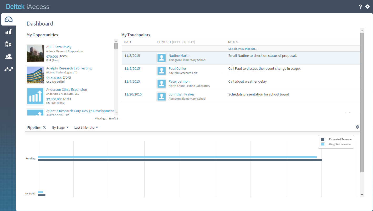Open the top-right settings gear
This screenshot has height=211, width=373.
[367, 7]
